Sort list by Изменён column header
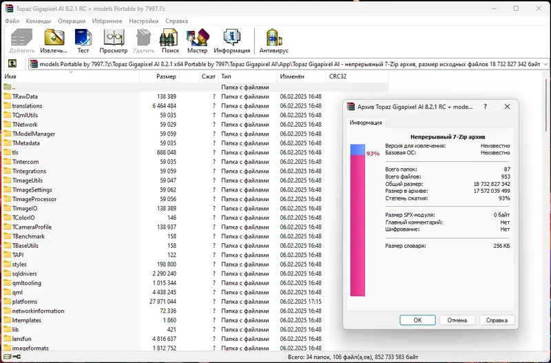Screen dimensions: 551x363 click(x=302, y=76)
